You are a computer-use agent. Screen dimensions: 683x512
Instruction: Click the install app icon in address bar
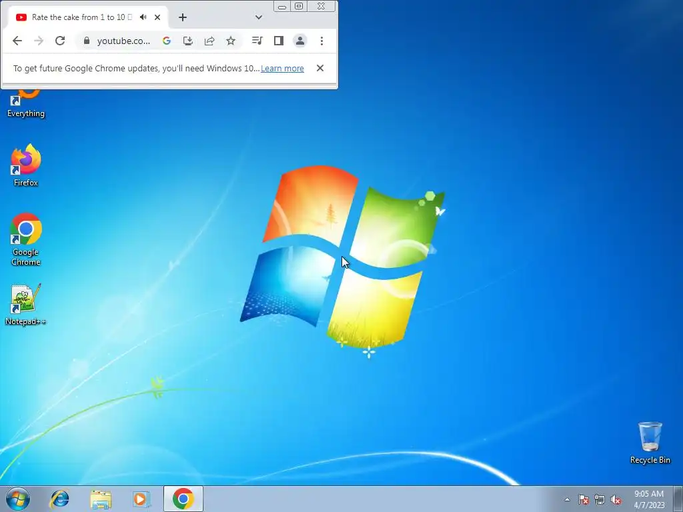[x=187, y=41]
